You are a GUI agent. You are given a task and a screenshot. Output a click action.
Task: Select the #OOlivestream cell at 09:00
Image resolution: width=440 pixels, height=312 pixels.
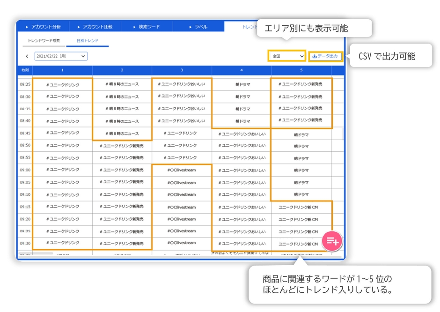(182, 171)
